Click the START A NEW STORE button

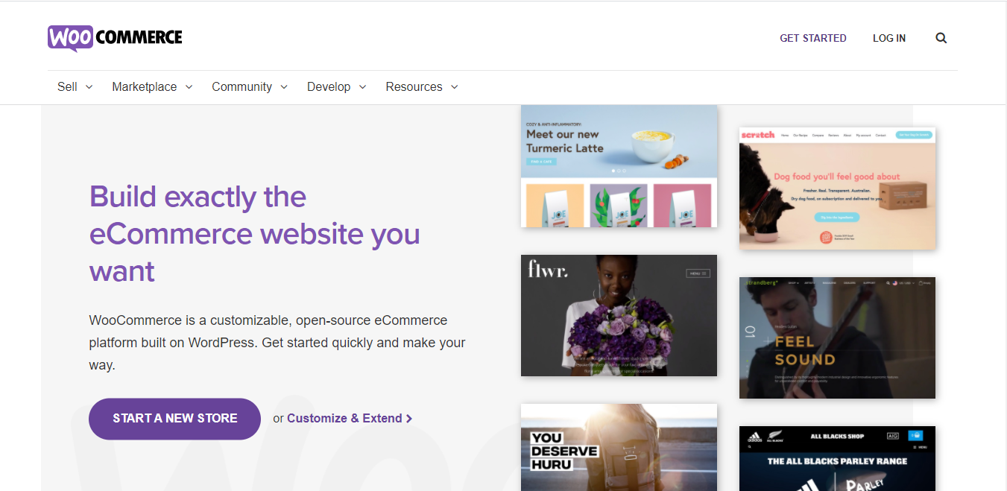pyautogui.click(x=175, y=419)
